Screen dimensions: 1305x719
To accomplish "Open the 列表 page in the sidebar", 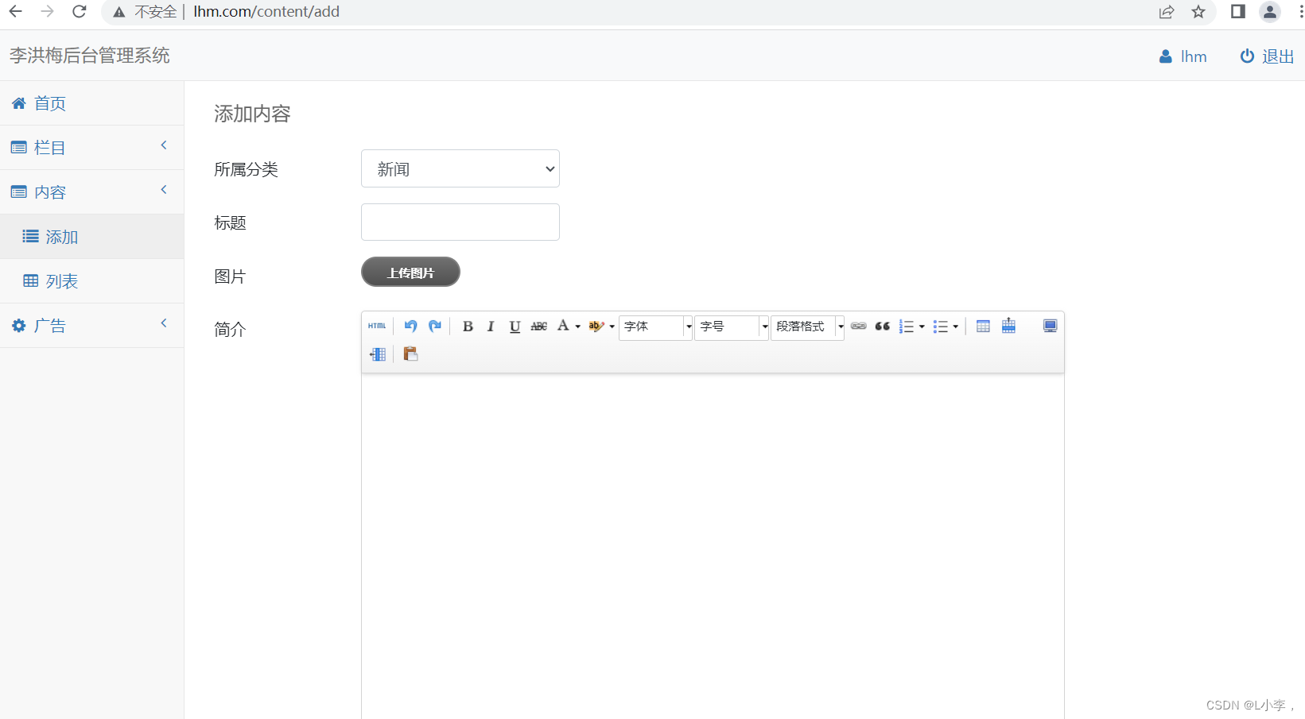I will (63, 280).
